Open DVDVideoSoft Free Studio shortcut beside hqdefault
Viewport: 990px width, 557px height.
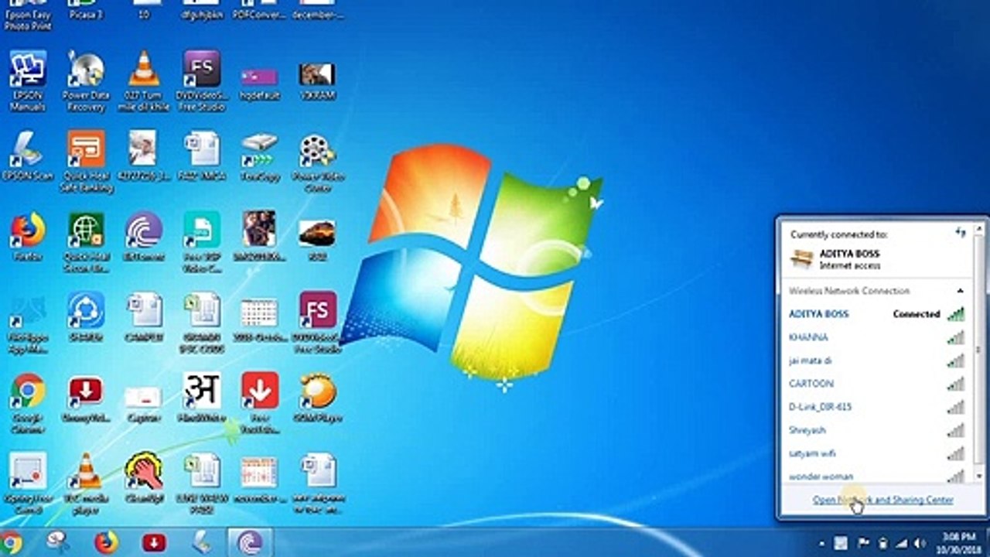pyautogui.click(x=202, y=80)
